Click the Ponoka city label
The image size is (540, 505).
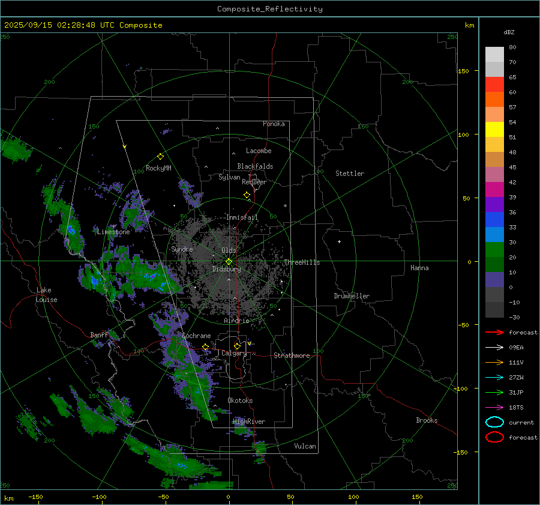point(274,124)
